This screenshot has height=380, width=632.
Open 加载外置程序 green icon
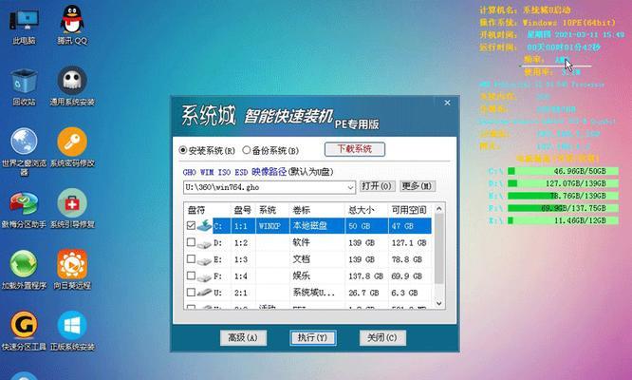pyautogui.click(x=24, y=270)
